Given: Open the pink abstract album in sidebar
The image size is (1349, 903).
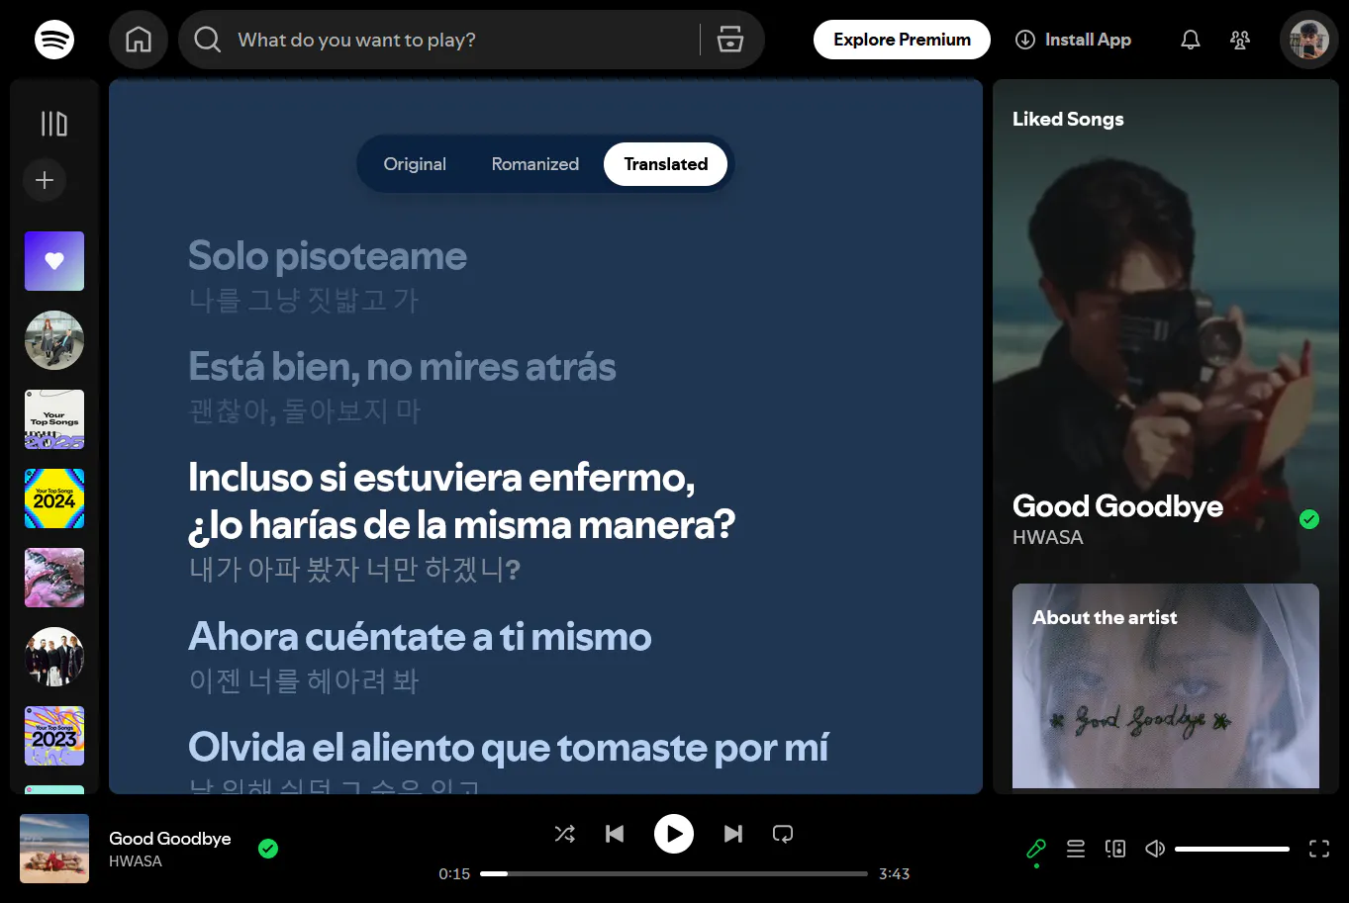Looking at the screenshot, I should [x=54, y=578].
